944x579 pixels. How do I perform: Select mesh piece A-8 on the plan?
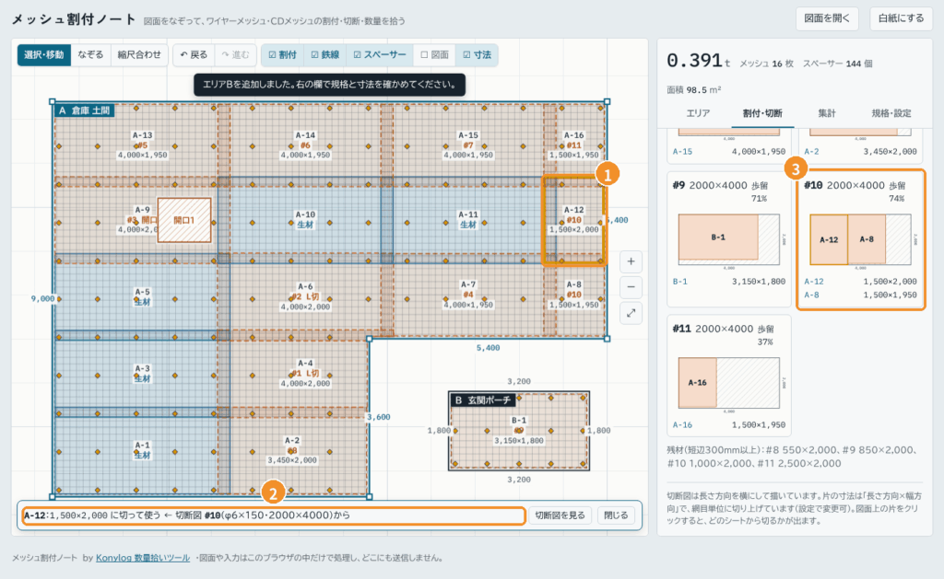click(x=573, y=295)
